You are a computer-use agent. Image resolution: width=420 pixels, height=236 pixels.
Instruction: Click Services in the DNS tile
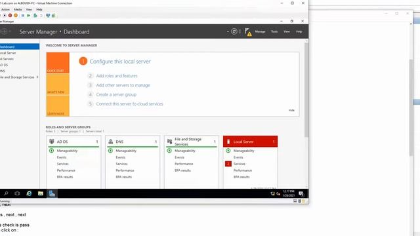[121, 164]
